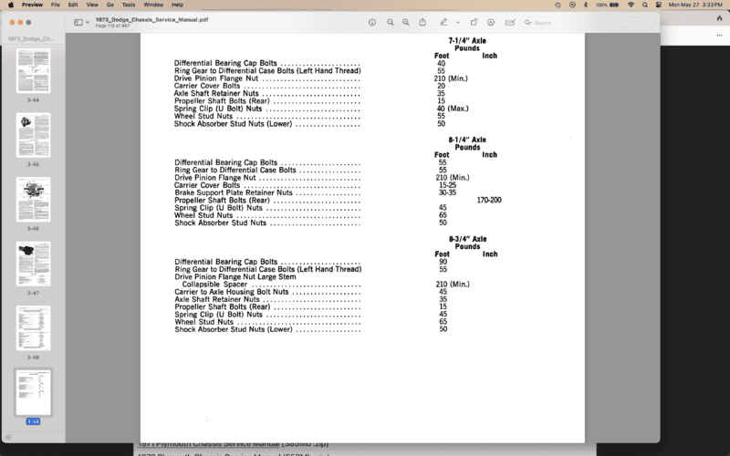Image resolution: width=730 pixels, height=456 pixels.
Task: Open the Share menu
Action: [422, 22]
